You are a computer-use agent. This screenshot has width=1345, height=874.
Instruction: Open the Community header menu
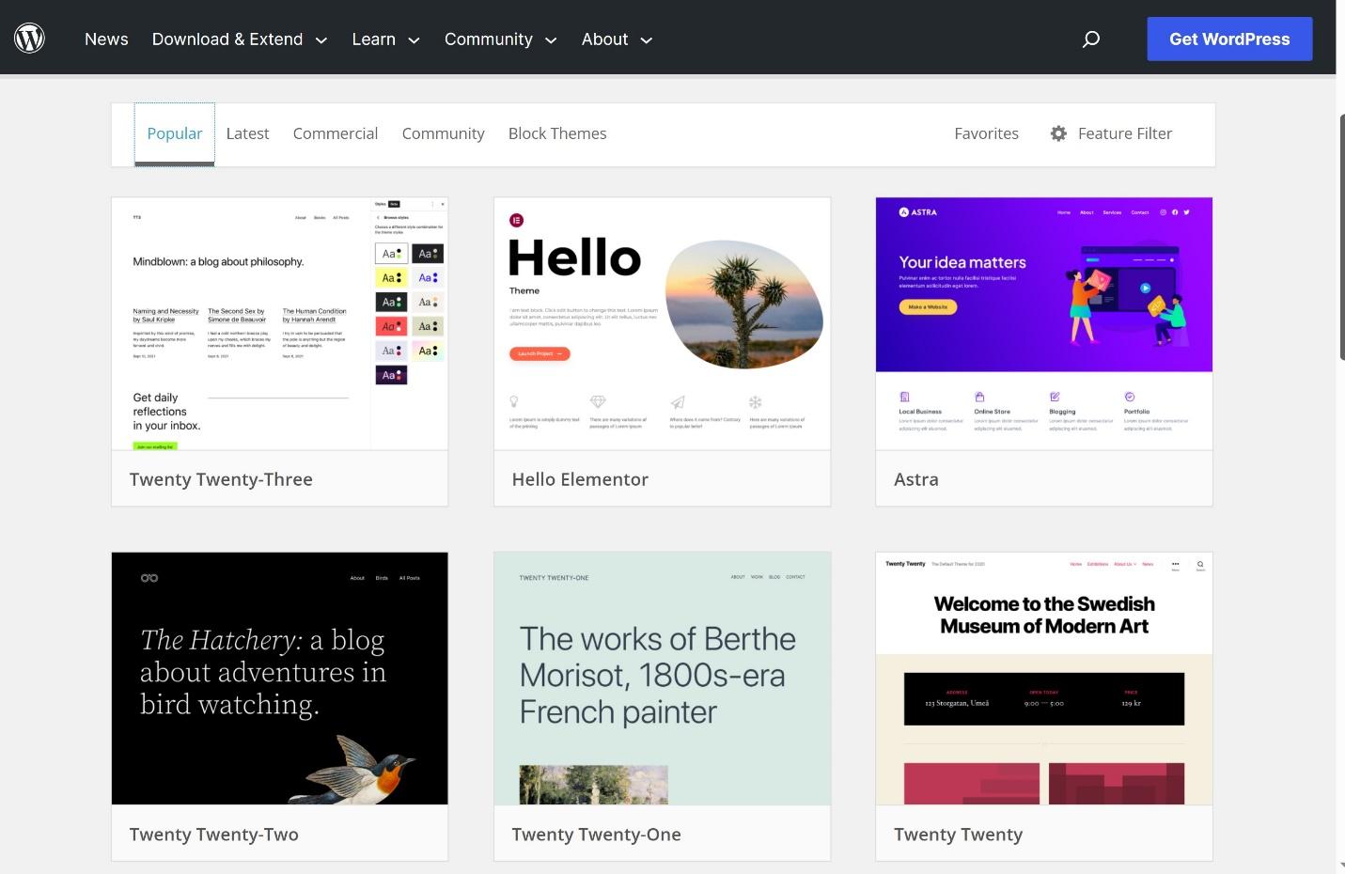pos(489,39)
